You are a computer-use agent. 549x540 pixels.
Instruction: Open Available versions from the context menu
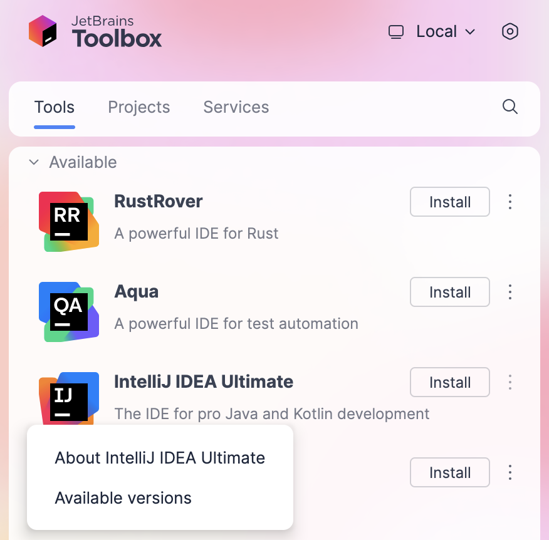click(x=123, y=498)
